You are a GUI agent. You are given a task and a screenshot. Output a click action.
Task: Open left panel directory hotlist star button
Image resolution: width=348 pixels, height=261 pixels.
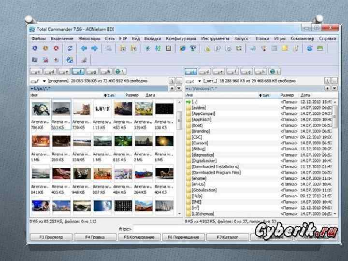pos(172,88)
